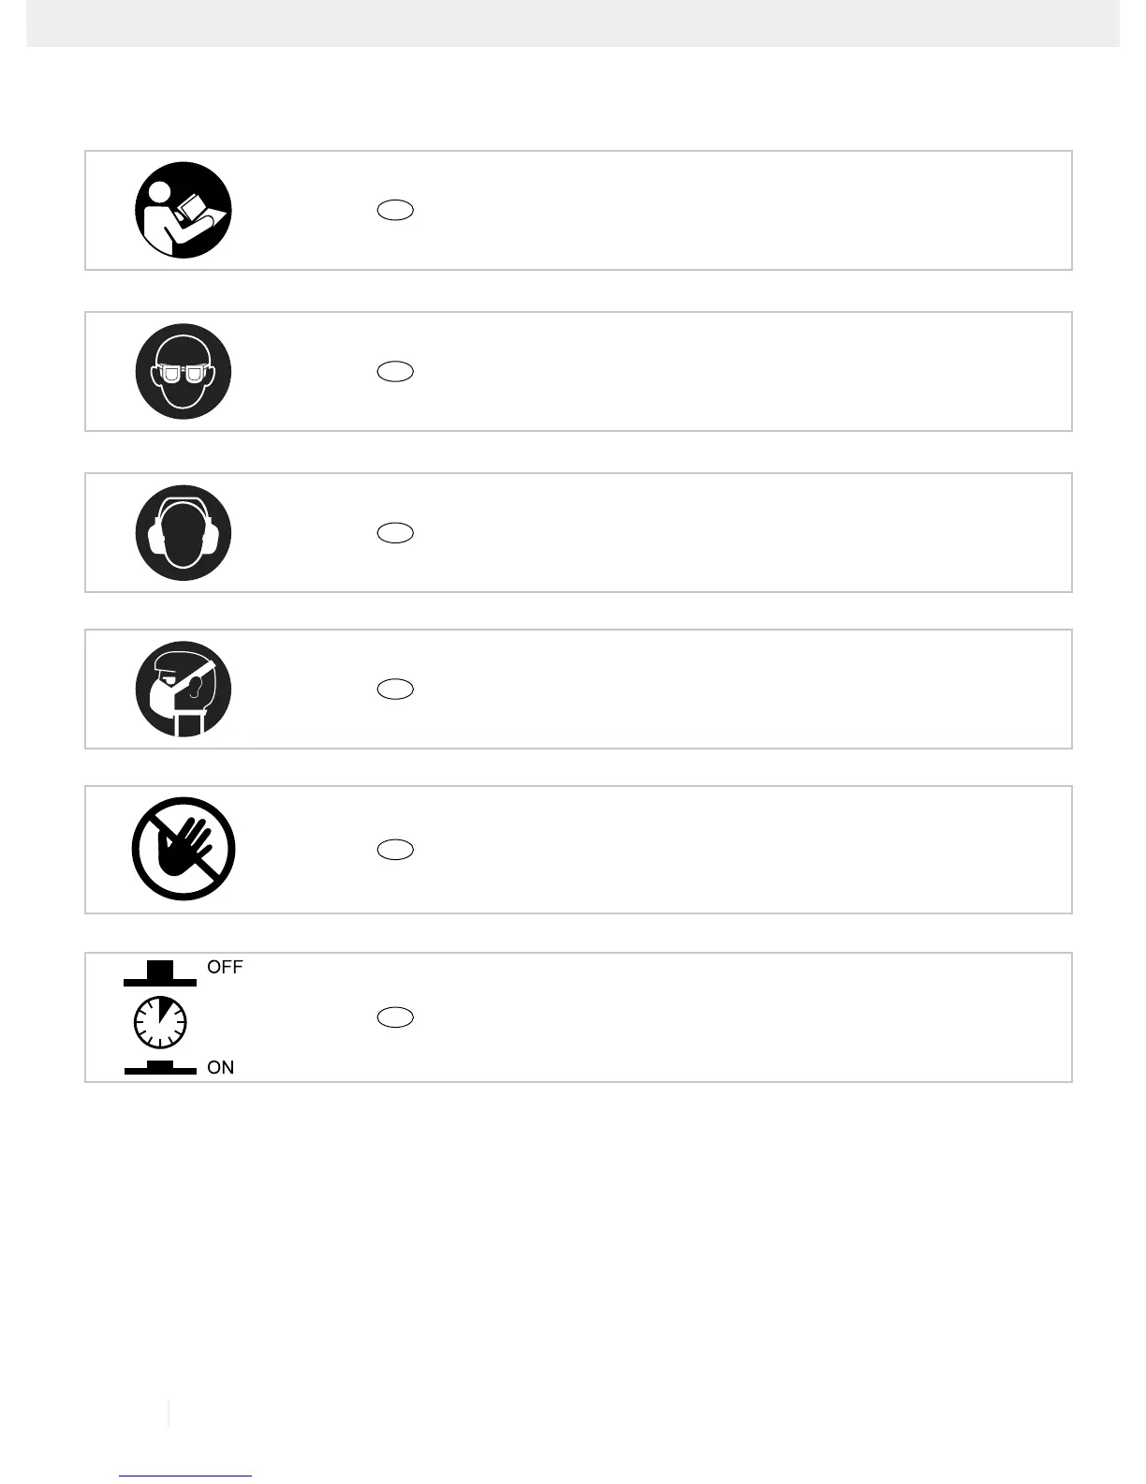Image resolution: width=1146 pixels, height=1484 pixels.
Task: Select the oval in the OFF/ON timer row
Action: 395,1017
